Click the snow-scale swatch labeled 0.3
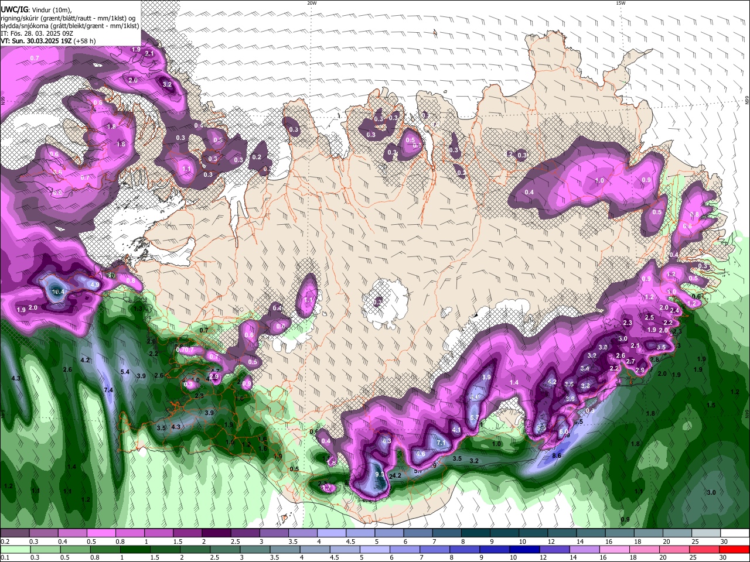 point(43,533)
